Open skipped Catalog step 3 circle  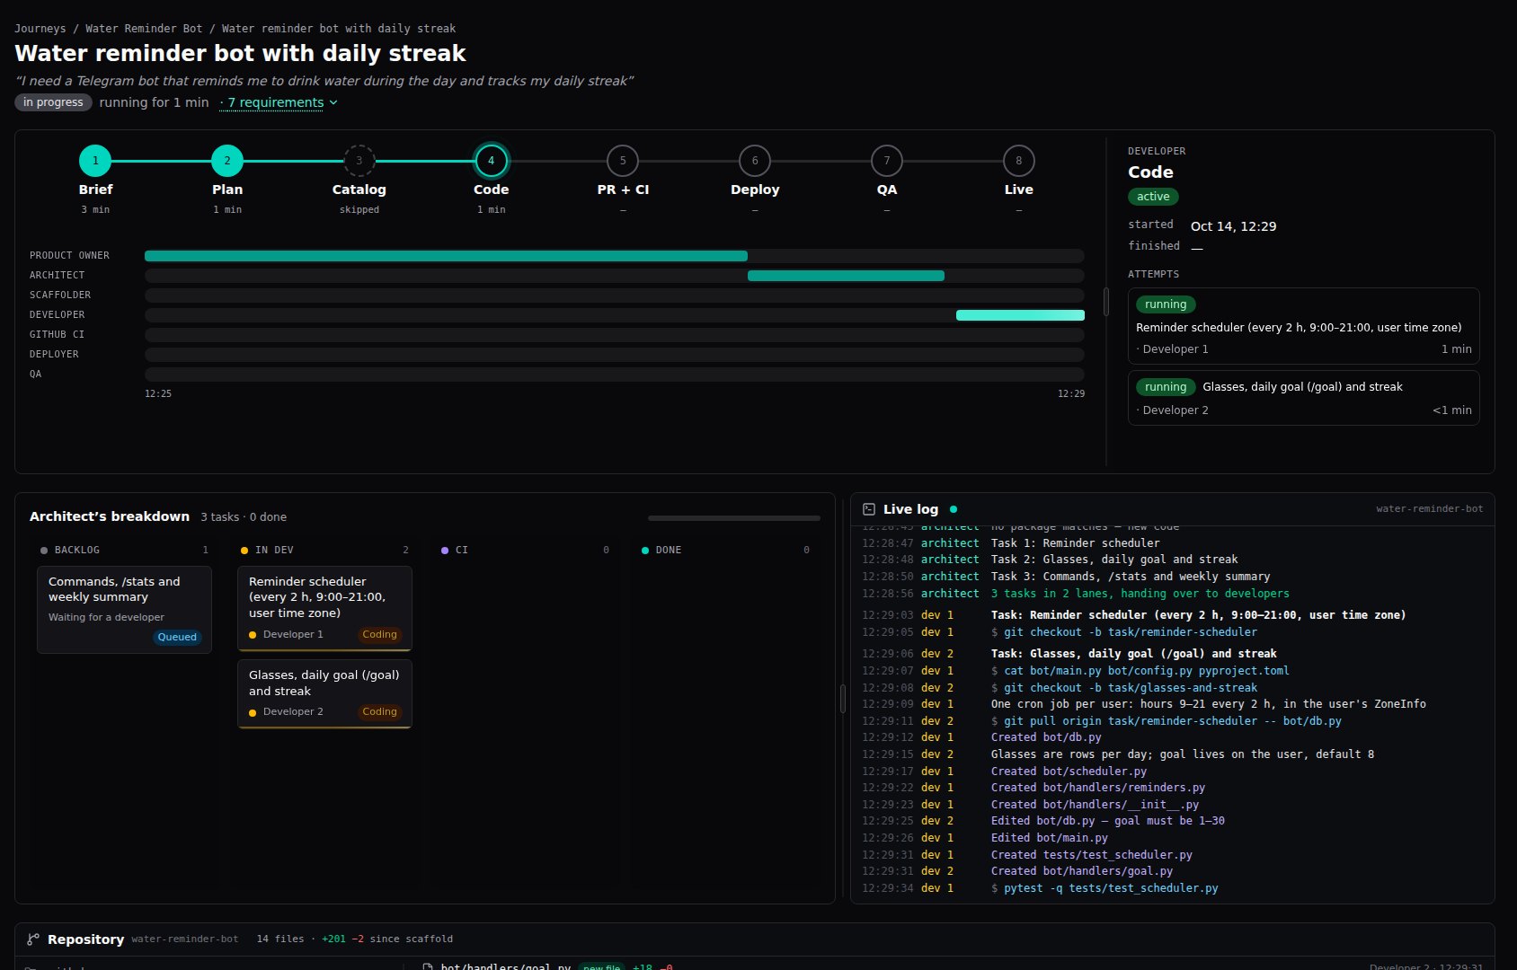pos(359,161)
